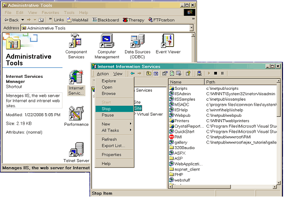Click the IIS list vertical scrollbar
285x197 pixels.
point(278,131)
